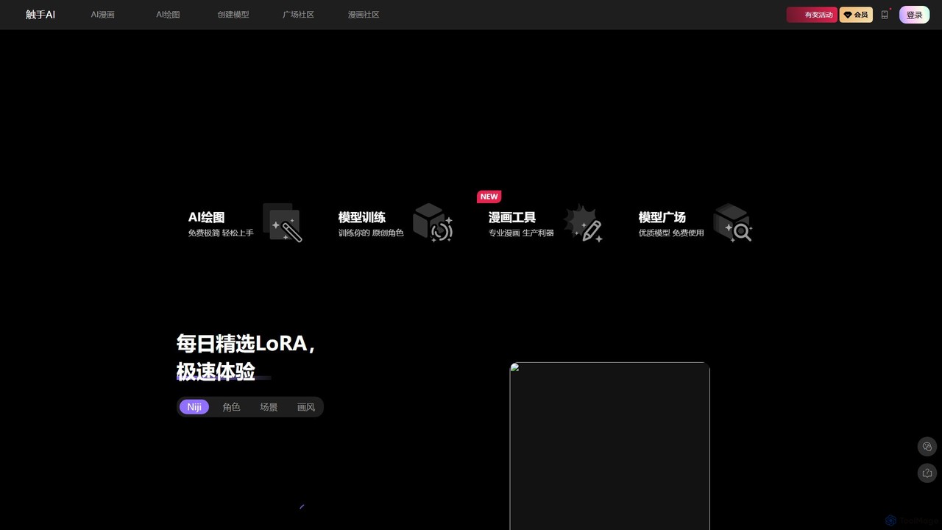Click the 触手AI logo
The width and height of the screenshot is (942, 530).
tap(40, 15)
